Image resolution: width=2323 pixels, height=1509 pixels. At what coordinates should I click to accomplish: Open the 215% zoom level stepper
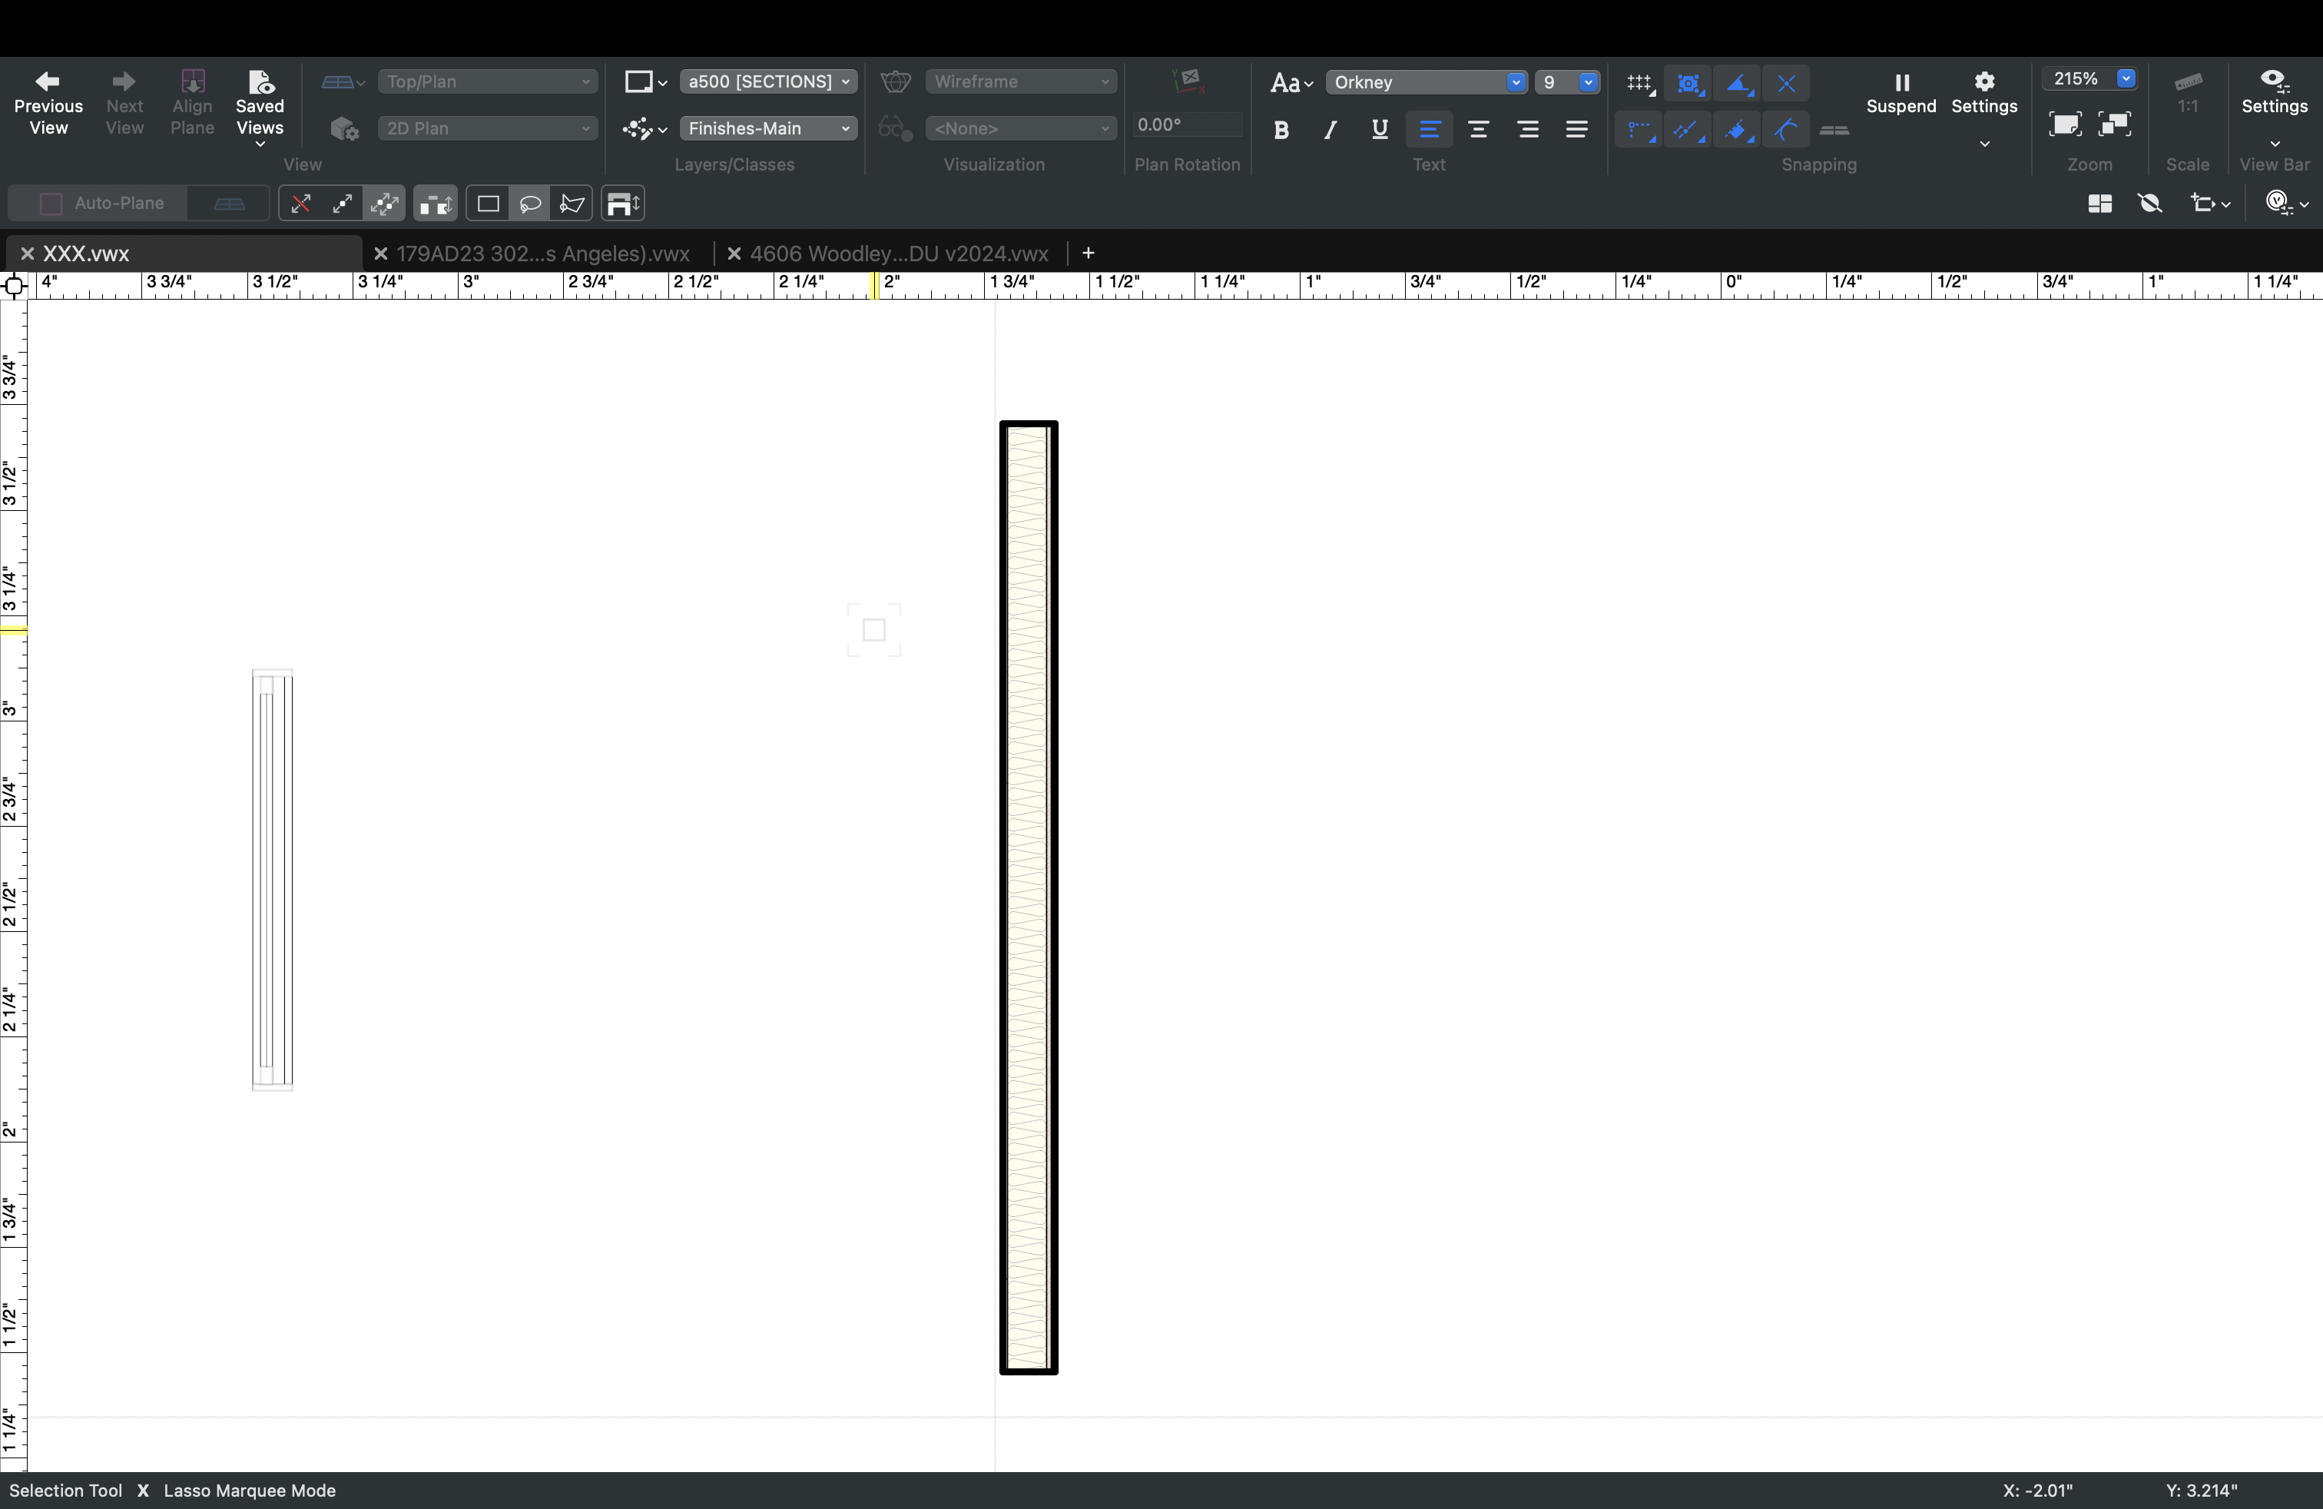coord(2125,79)
